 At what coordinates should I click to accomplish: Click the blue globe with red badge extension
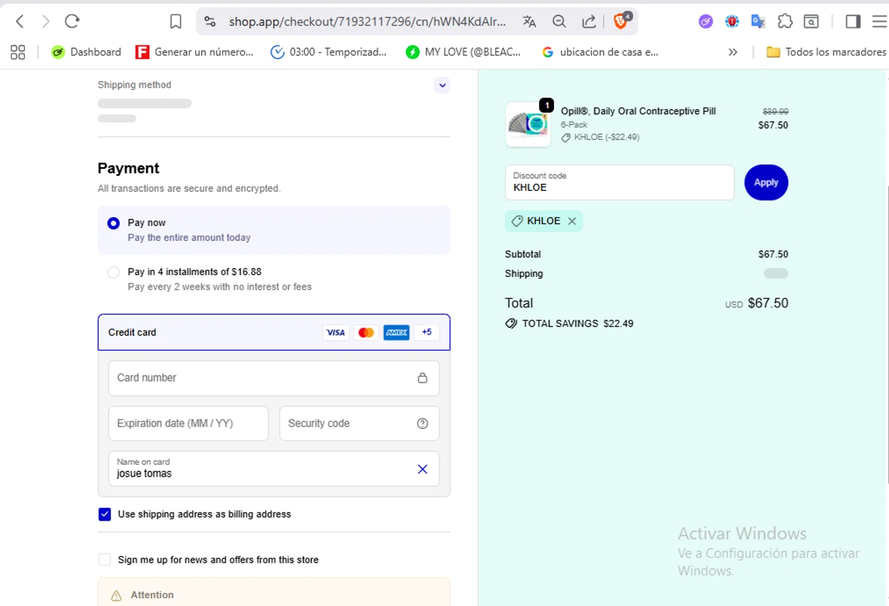pyautogui.click(x=732, y=22)
